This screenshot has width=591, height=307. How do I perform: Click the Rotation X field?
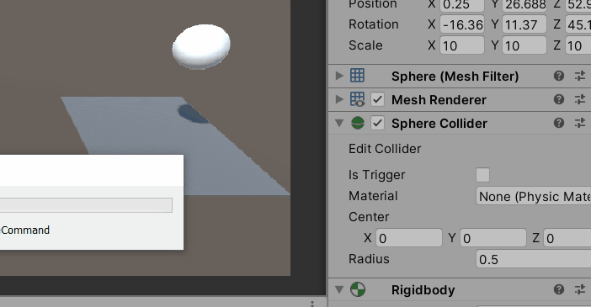coord(462,25)
